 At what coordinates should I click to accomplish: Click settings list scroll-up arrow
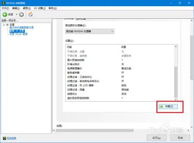click(176, 46)
